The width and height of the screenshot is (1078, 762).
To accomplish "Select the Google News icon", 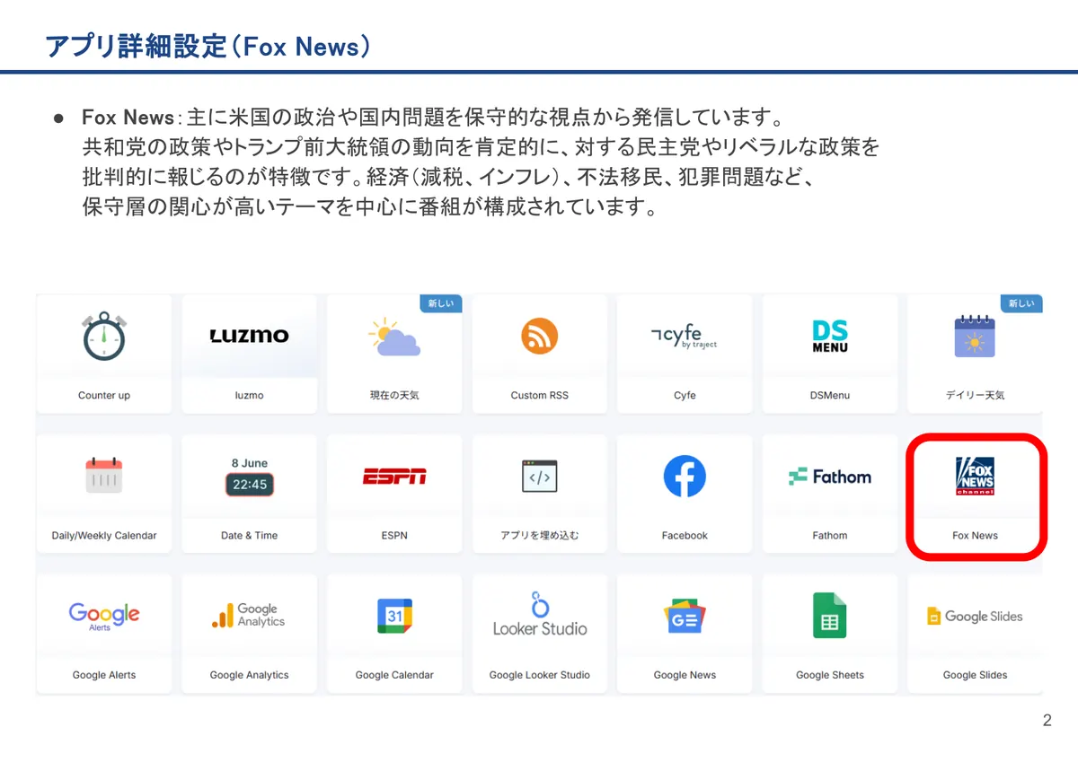I will point(685,617).
